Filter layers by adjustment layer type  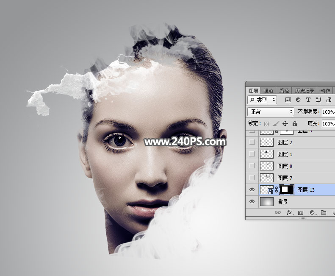298,100
